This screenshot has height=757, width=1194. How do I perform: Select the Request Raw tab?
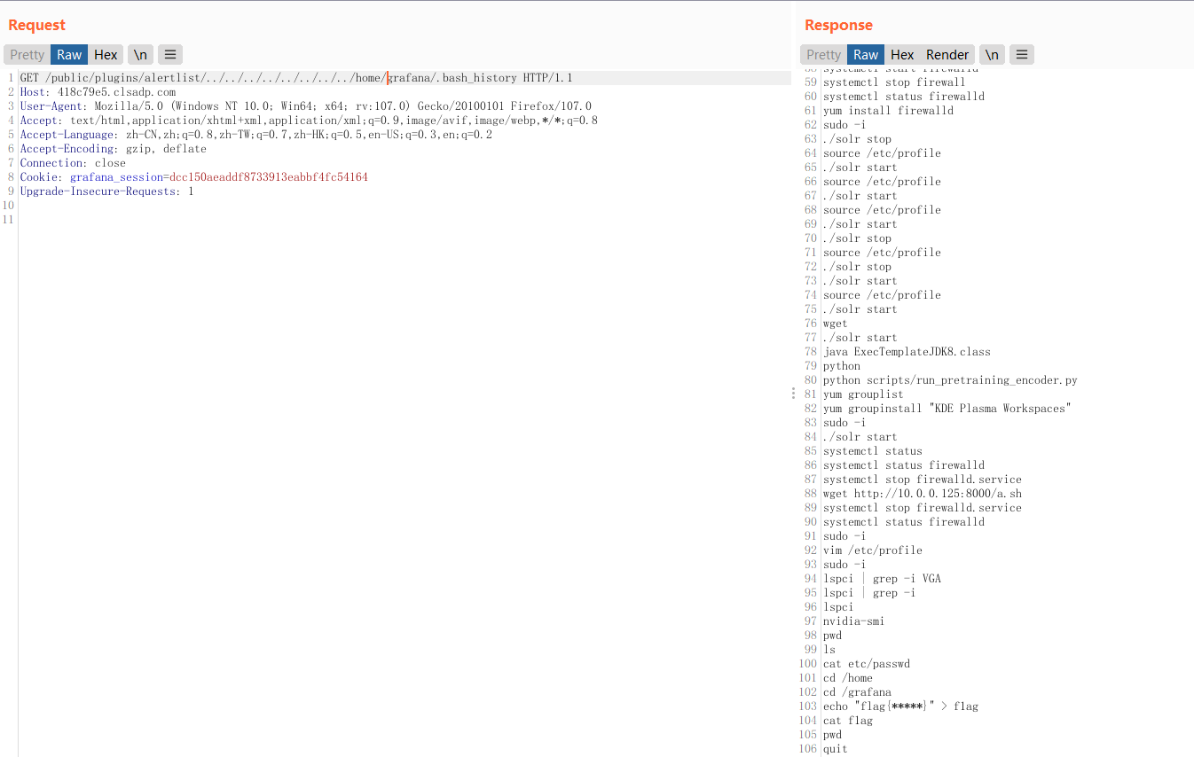coord(69,55)
